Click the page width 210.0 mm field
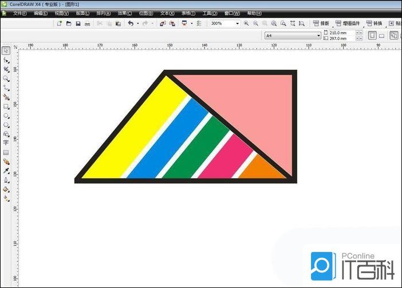The height and width of the screenshot is (288, 402). 341,33
